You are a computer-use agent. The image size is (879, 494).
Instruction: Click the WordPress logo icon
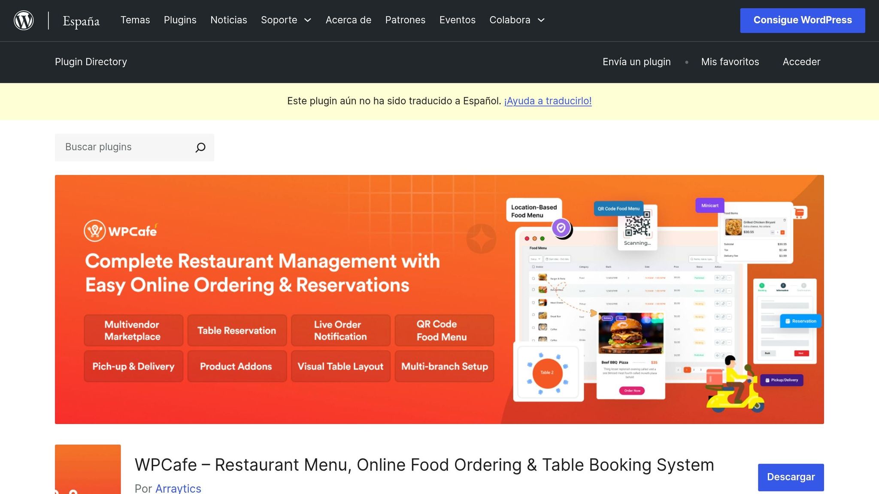point(24,21)
